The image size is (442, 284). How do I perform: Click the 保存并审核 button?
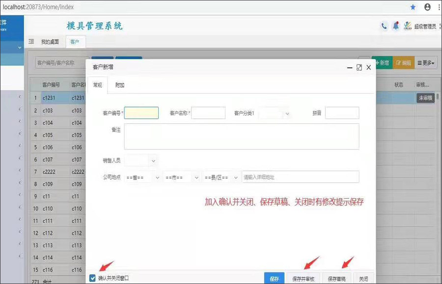click(x=303, y=279)
